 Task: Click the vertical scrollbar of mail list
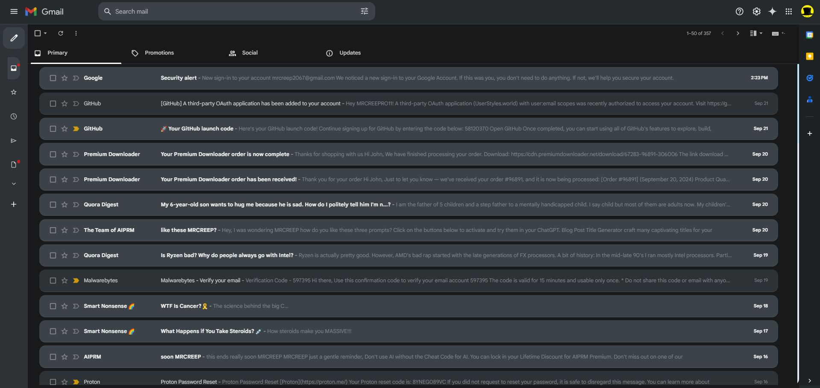click(x=798, y=223)
